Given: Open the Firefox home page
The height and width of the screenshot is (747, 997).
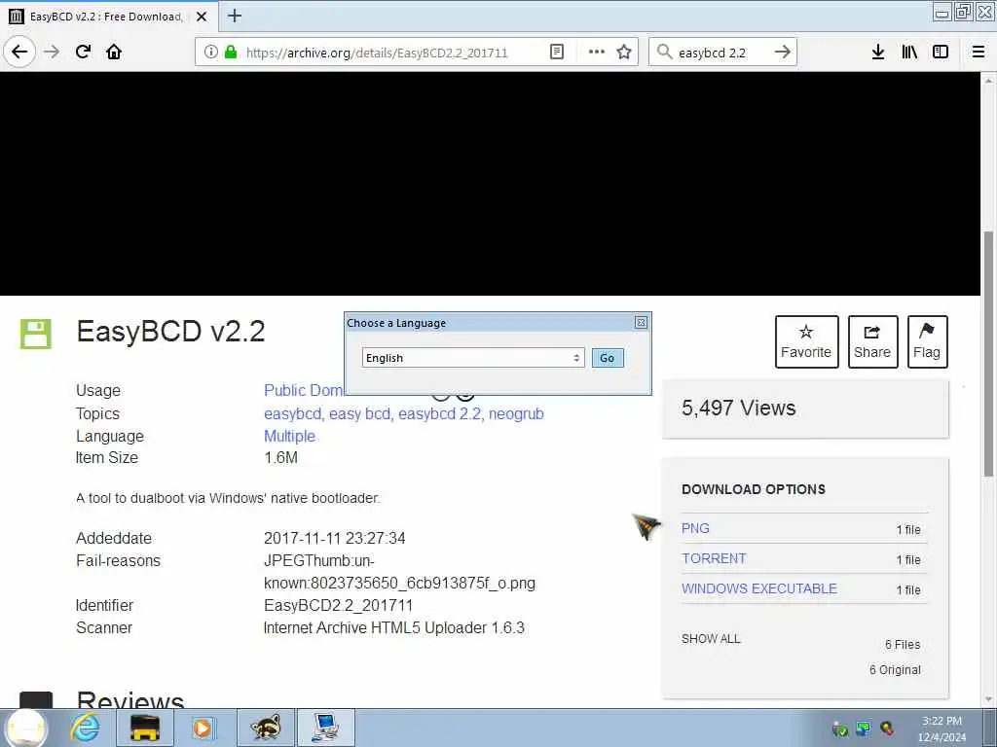Looking at the screenshot, I should (114, 52).
